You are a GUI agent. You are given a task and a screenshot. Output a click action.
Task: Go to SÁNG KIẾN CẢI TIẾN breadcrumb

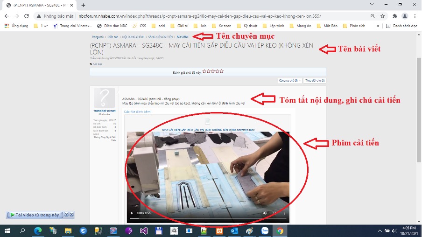(160, 37)
